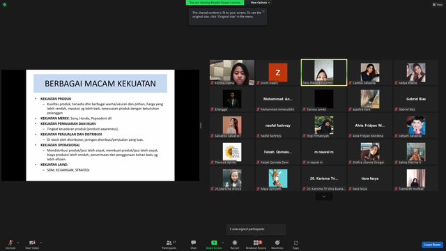Select Maya Apriyanti's giraffe tile

[x=278, y=178]
